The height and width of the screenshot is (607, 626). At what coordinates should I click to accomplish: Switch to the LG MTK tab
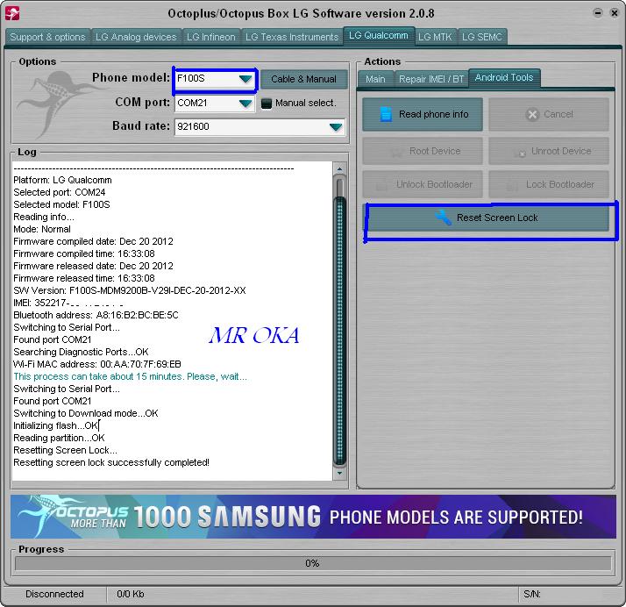point(435,37)
